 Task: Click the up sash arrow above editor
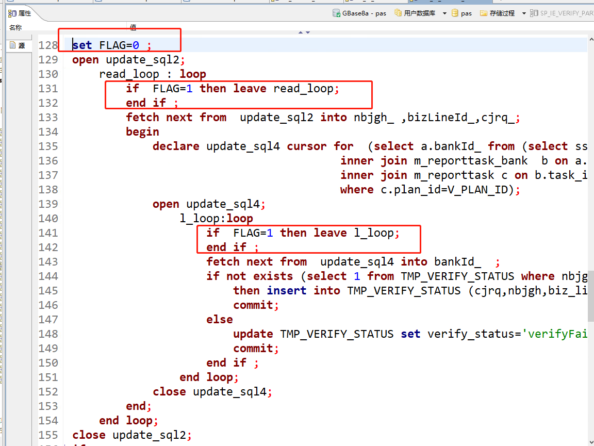click(301, 32)
